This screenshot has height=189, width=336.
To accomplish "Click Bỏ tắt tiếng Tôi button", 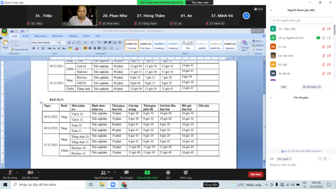I will tap(312, 87).
